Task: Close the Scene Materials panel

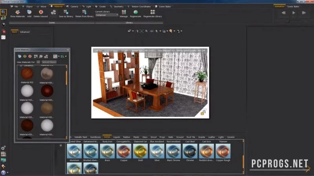Action: [x=68, y=50]
